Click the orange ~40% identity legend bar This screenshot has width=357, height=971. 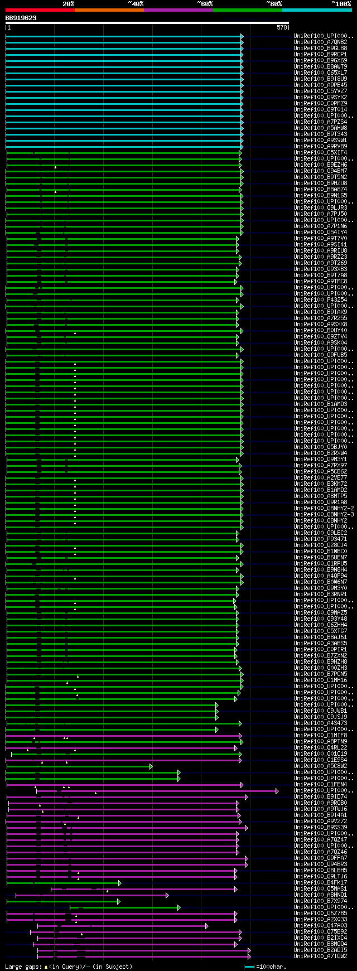(x=109, y=10)
